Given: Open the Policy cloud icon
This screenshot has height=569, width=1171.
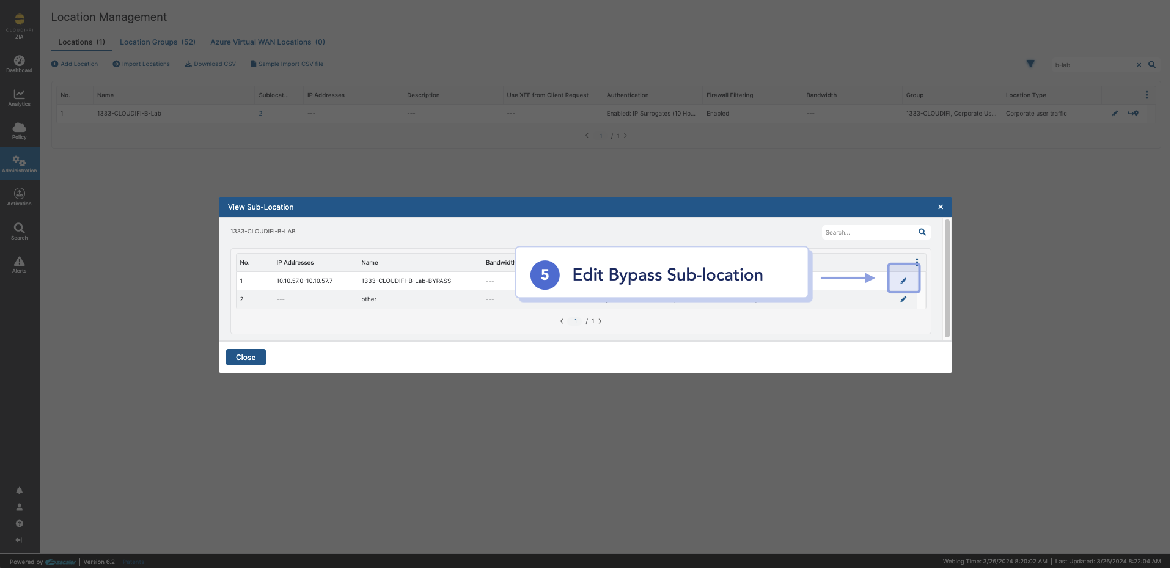Looking at the screenshot, I should coord(20,130).
